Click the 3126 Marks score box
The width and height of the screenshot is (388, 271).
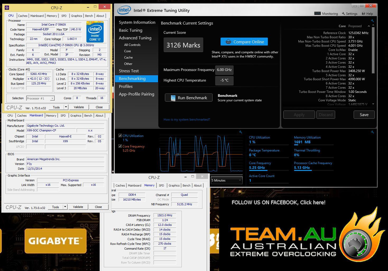point(183,45)
